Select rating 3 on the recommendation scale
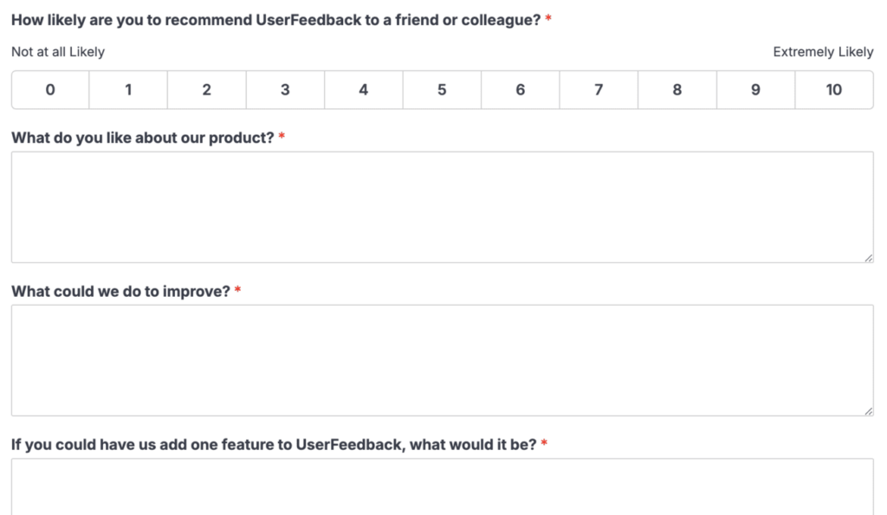The height and width of the screenshot is (515, 887). pyautogui.click(x=285, y=89)
